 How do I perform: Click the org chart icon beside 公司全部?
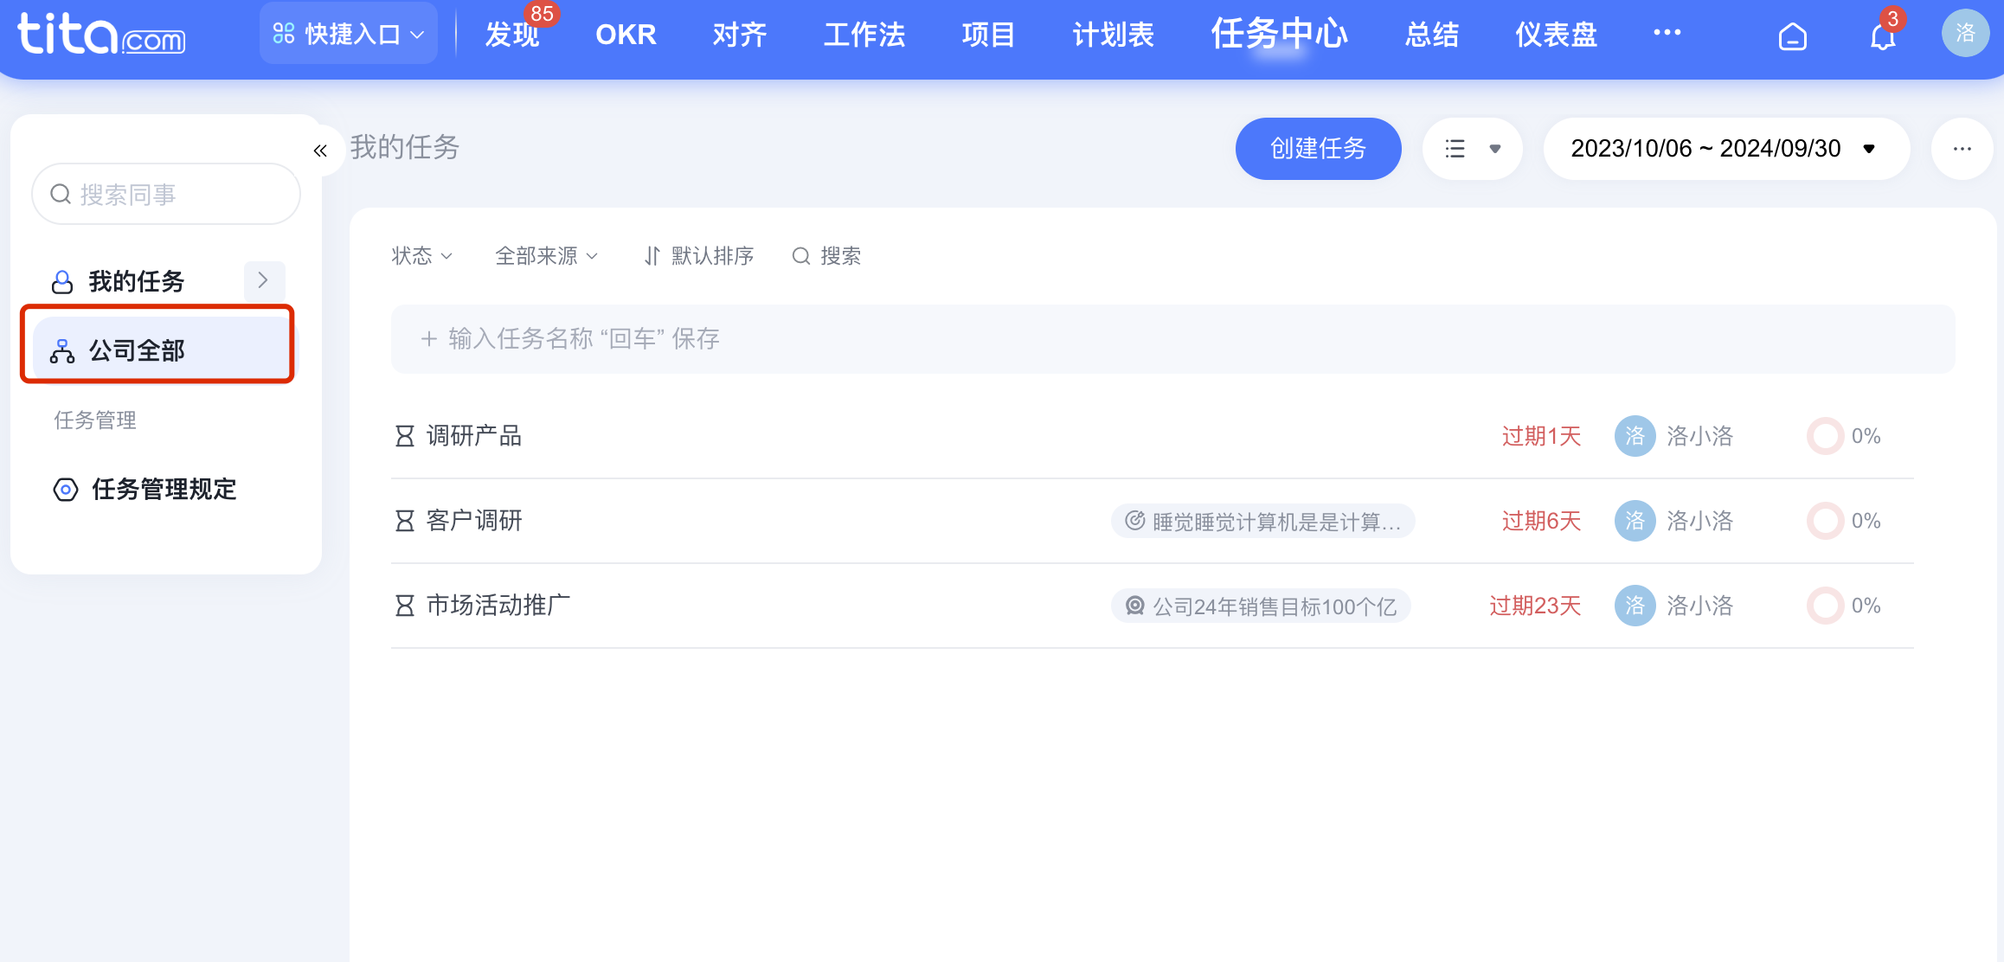(62, 351)
